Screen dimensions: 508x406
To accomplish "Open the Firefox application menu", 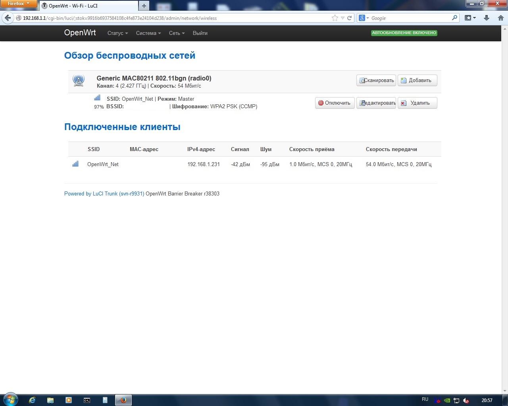I will pos(18,4).
